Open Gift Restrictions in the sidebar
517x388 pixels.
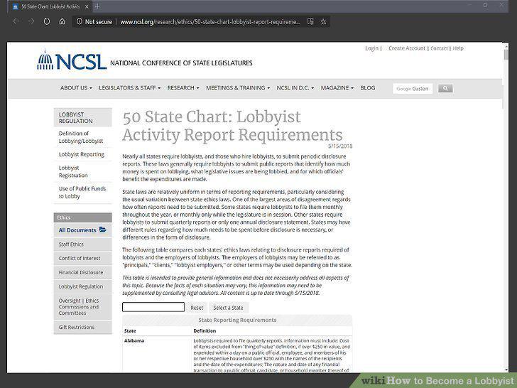[x=83, y=328]
